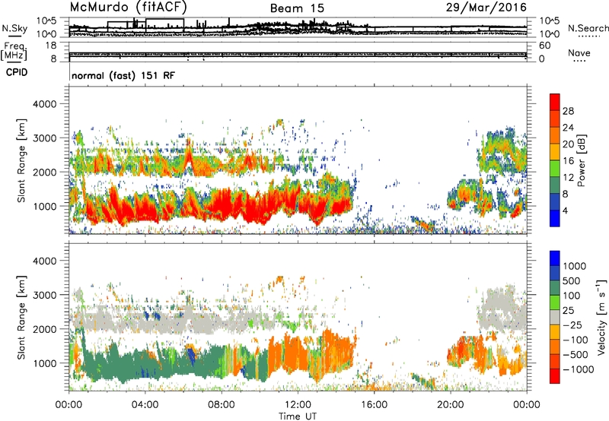Click the '2000' tick of the velocity plot
Viewport: 609px width, 421px height.
click(x=44, y=329)
